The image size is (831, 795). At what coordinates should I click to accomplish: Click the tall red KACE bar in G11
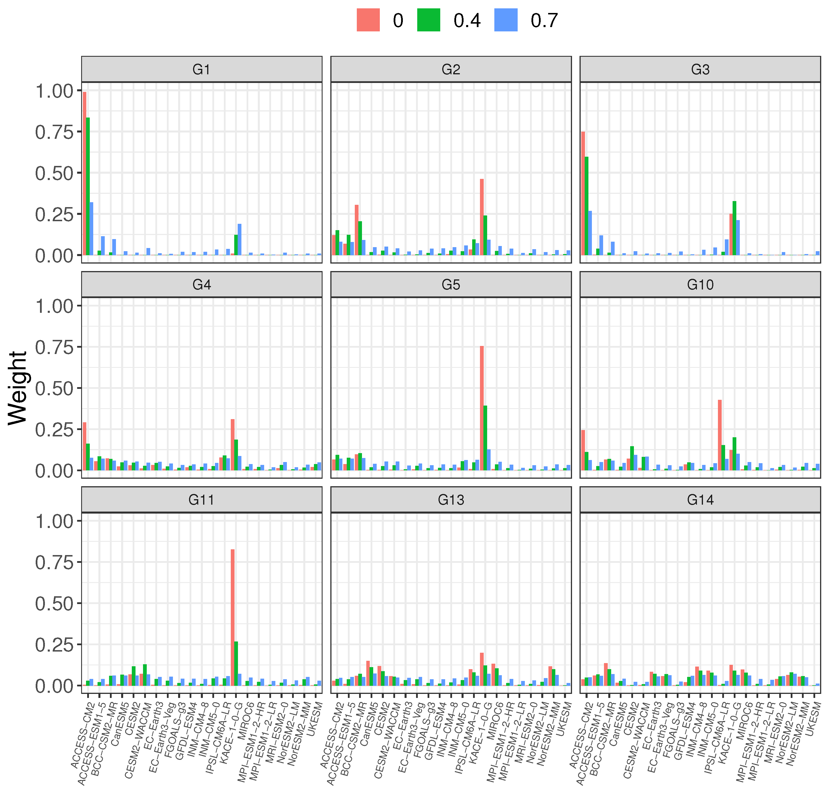pos(232,617)
